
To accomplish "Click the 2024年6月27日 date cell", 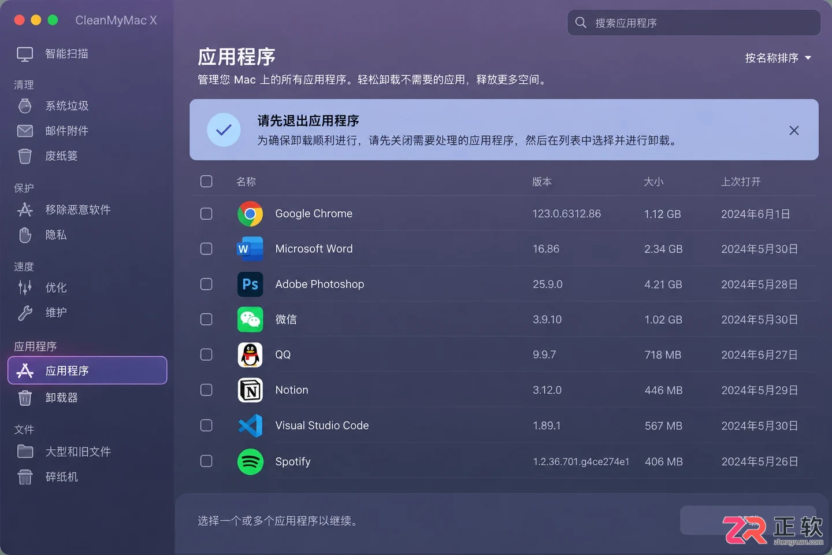I will tap(759, 355).
